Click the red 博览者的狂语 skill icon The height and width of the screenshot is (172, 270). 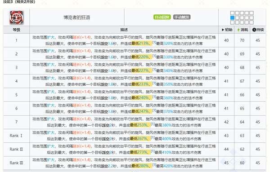16,18
